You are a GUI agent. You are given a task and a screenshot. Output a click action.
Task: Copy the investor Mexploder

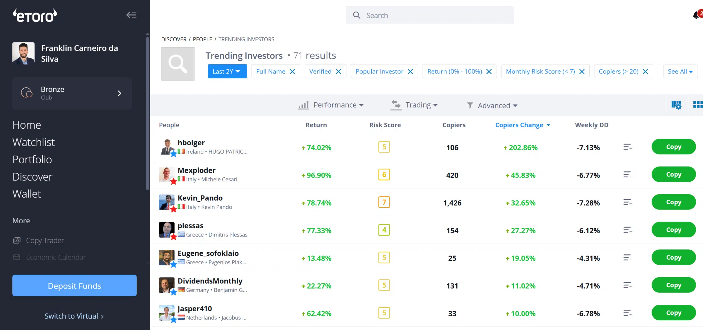click(x=674, y=174)
